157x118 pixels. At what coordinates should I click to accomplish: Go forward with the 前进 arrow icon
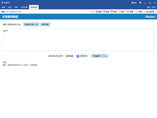tap(104, 12)
